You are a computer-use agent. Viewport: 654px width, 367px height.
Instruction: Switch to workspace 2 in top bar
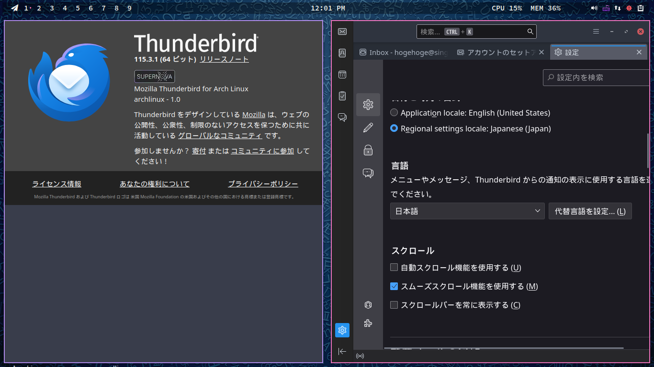(39, 8)
